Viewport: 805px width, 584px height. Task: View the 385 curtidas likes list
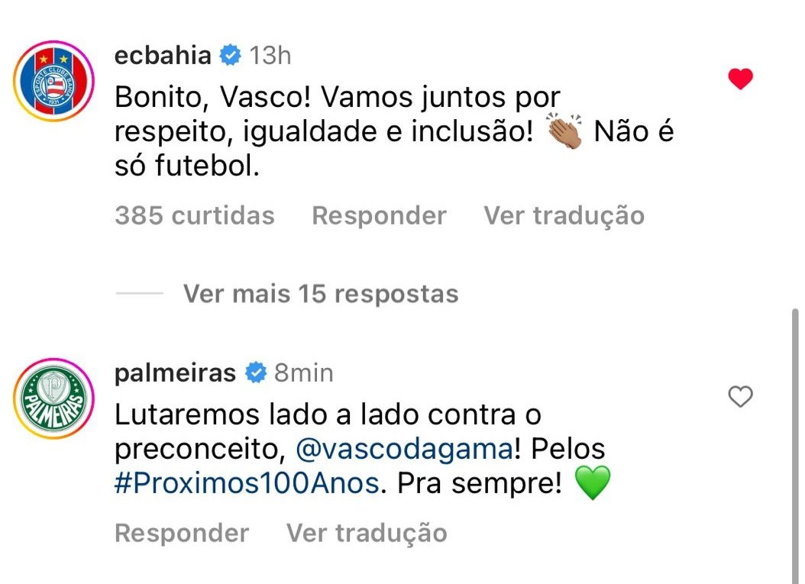pos(194,215)
